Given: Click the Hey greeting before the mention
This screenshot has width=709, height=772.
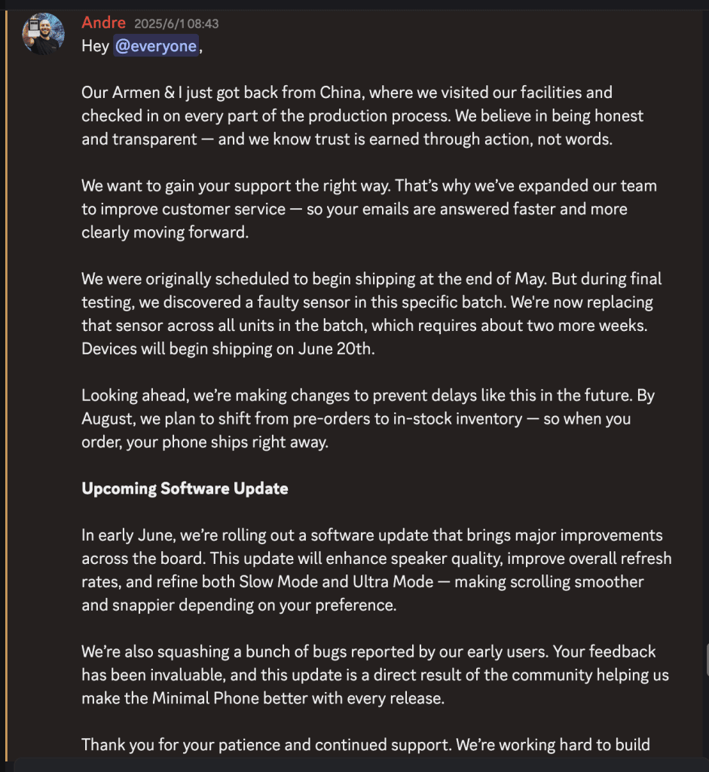Looking at the screenshot, I should 95,46.
